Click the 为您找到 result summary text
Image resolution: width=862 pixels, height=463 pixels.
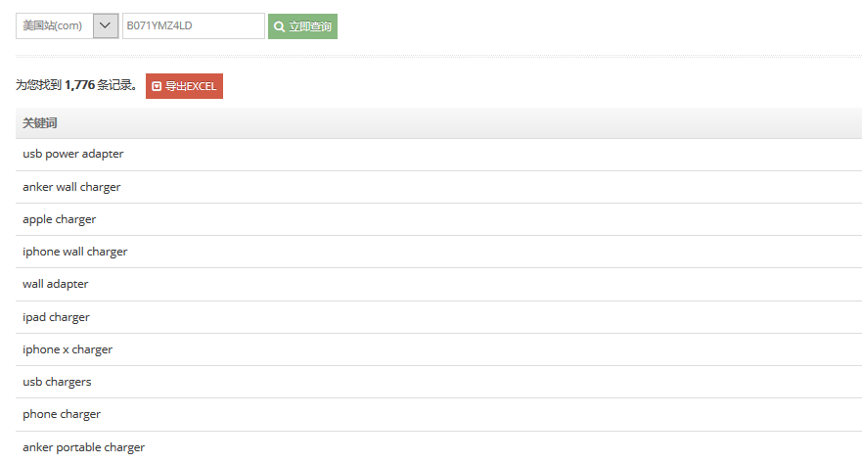click(38, 85)
